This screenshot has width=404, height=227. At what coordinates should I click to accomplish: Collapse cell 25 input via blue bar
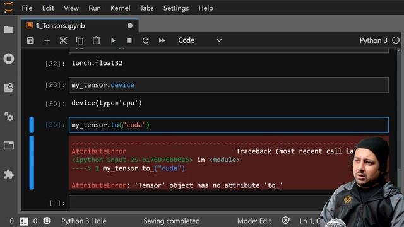click(32, 125)
